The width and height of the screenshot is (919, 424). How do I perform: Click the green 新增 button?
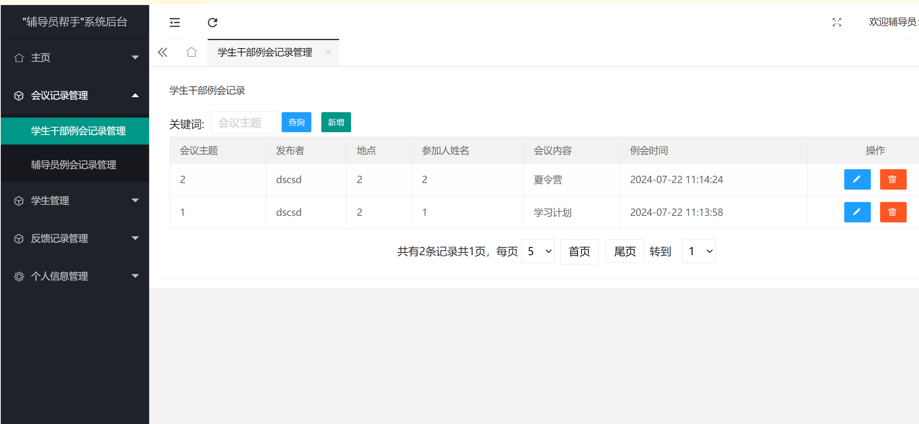[336, 122]
